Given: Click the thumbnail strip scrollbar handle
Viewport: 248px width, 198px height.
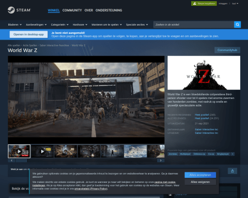Looking at the screenshot, I should coord(21,160).
